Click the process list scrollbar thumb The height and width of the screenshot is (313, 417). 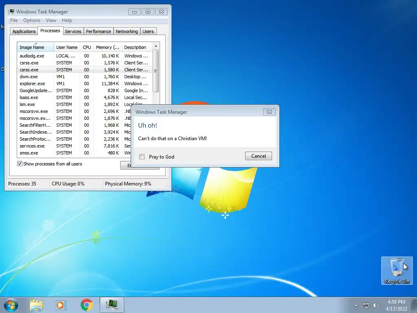156,71
